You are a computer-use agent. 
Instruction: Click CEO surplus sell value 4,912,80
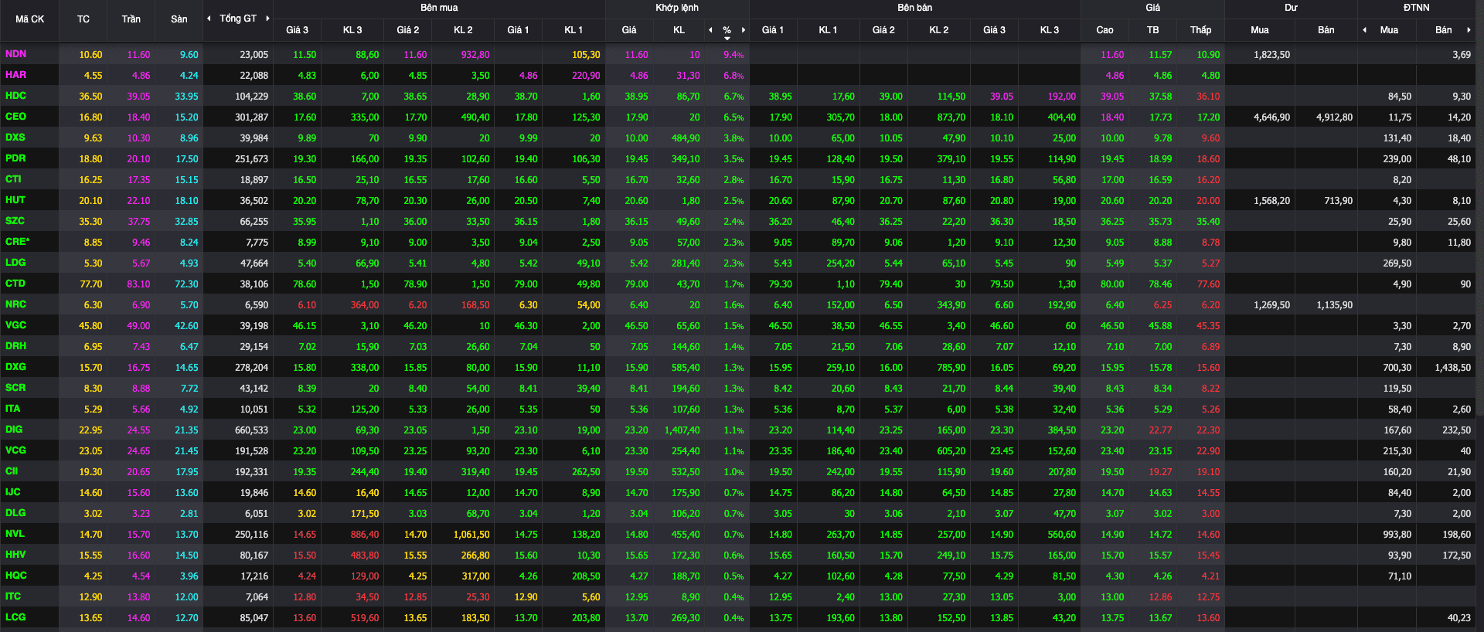1335,117
